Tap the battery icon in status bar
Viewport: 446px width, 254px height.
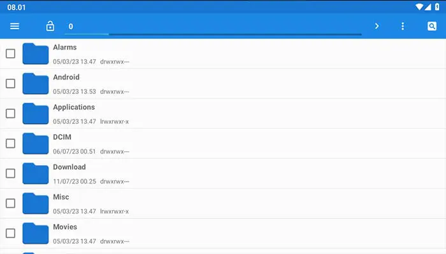click(x=436, y=7)
